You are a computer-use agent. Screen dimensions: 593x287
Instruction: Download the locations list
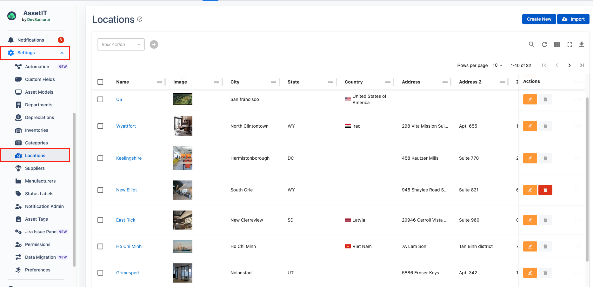(x=581, y=44)
